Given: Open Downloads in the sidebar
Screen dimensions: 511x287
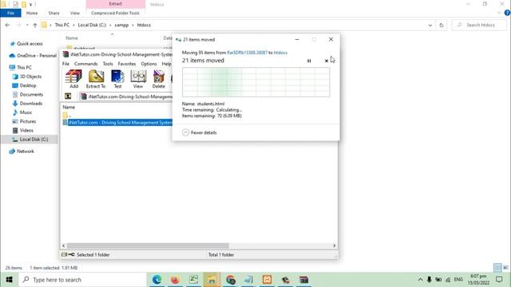Looking at the screenshot, I should [27, 104].
